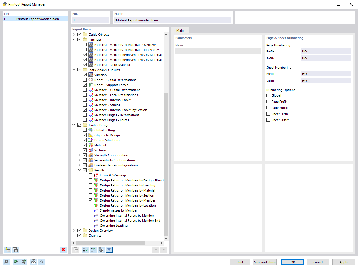Image resolution: width=358 pixels, height=268 pixels.
Task: Expand the Design Overview folder
Action: pyautogui.click(x=74, y=231)
